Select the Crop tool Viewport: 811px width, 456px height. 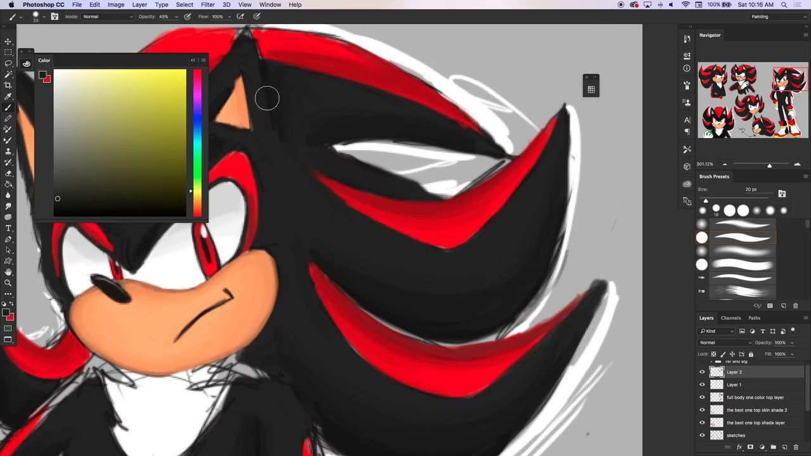pos(8,85)
